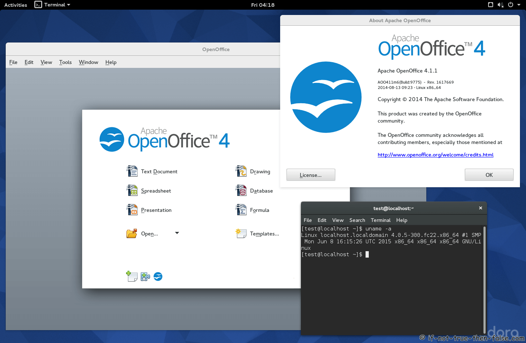Click the Text Document label

[159, 171]
